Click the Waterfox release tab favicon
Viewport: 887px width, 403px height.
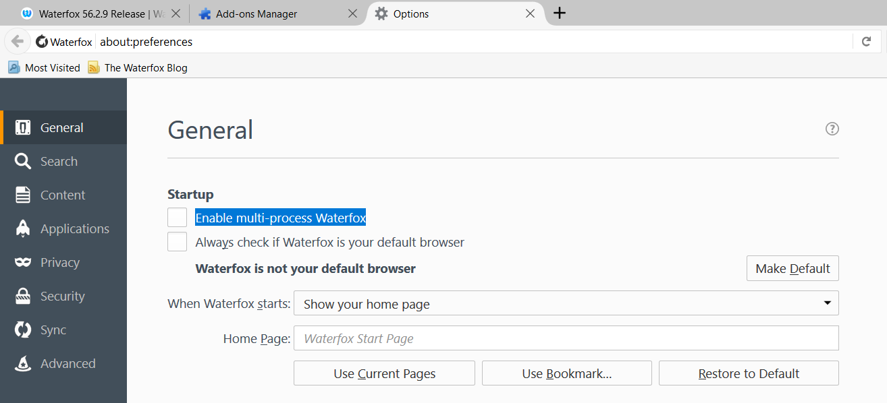pos(27,13)
